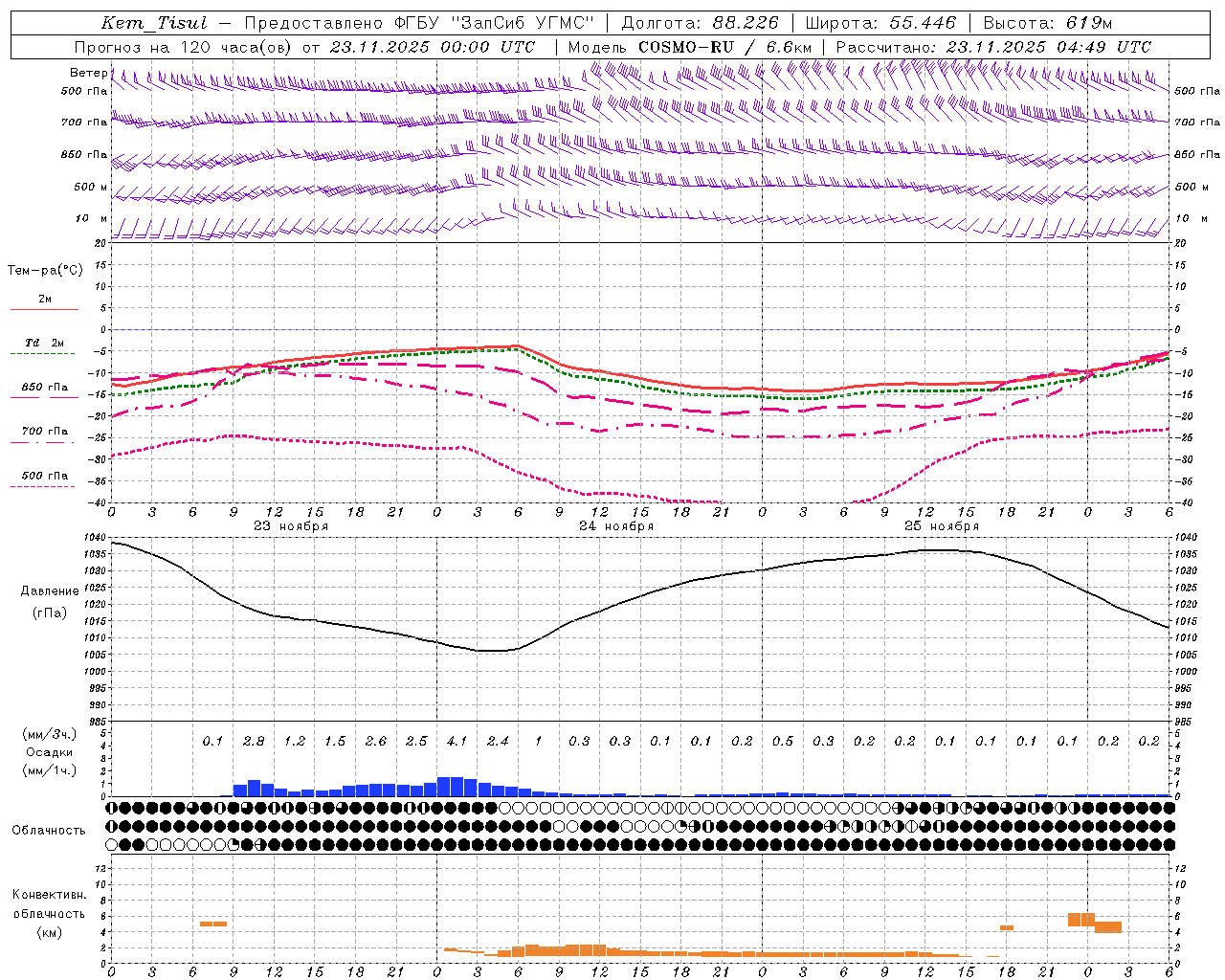
Task: Click the '24 ноября' date label
Action: (x=616, y=526)
